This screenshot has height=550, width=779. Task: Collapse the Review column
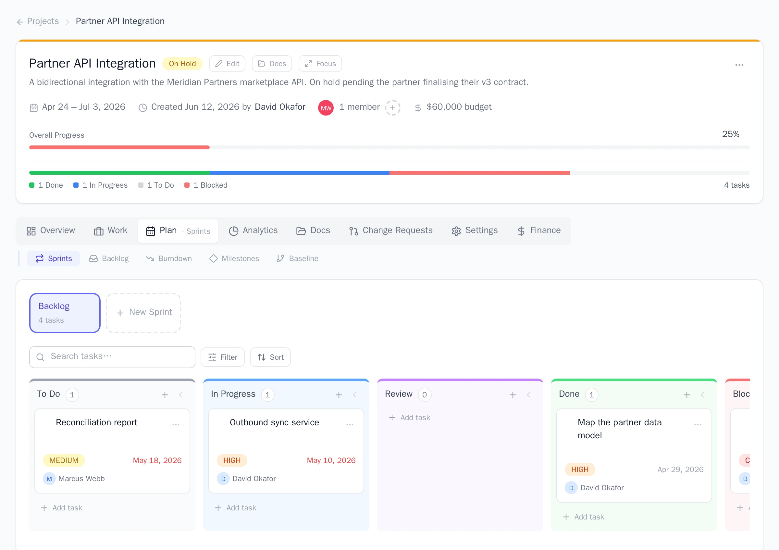point(529,394)
